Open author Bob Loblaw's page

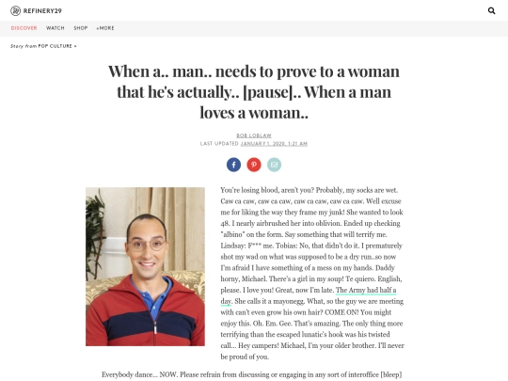[x=254, y=135]
